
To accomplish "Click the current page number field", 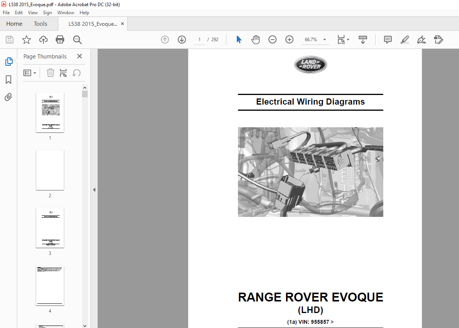I will click(200, 40).
